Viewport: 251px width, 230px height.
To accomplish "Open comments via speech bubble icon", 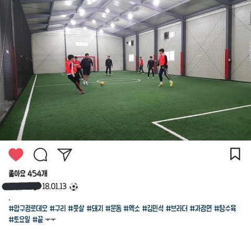I will point(40,154).
